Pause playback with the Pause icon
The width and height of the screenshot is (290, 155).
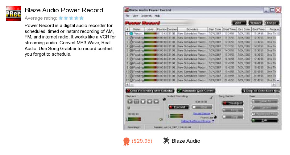click(136, 101)
